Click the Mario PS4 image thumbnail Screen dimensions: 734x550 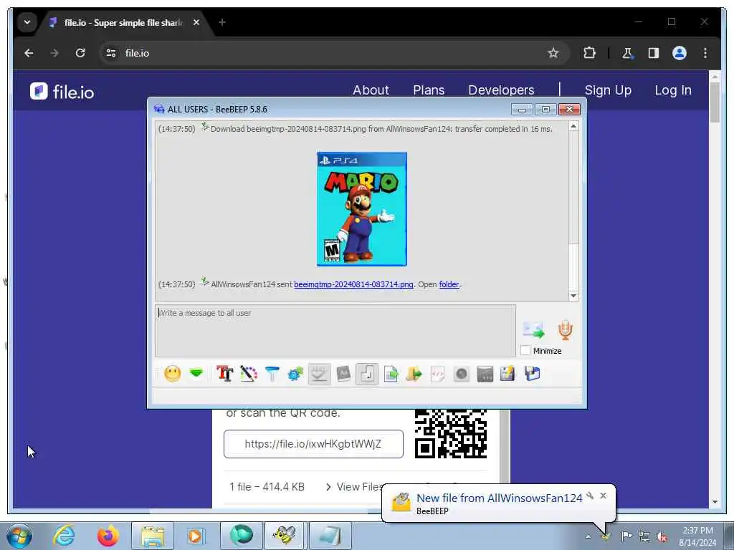362,209
